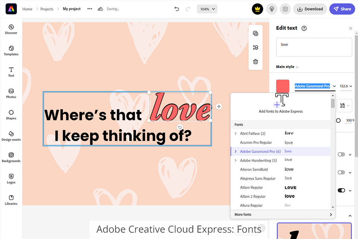
Task: Open the project options ellipsis menu
Action: 90,9
